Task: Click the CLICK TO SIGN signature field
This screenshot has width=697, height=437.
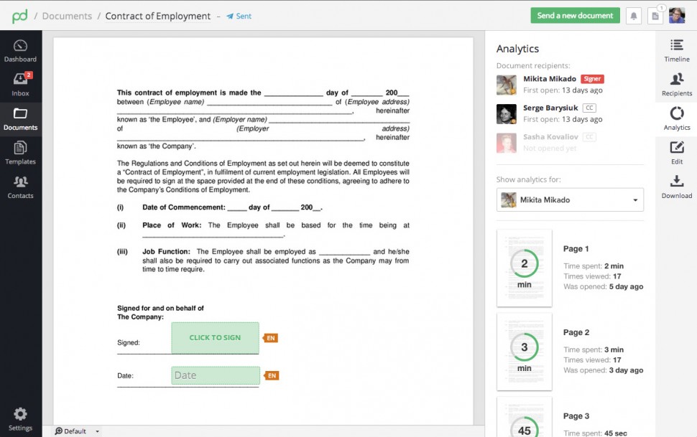Action: (x=215, y=338)
